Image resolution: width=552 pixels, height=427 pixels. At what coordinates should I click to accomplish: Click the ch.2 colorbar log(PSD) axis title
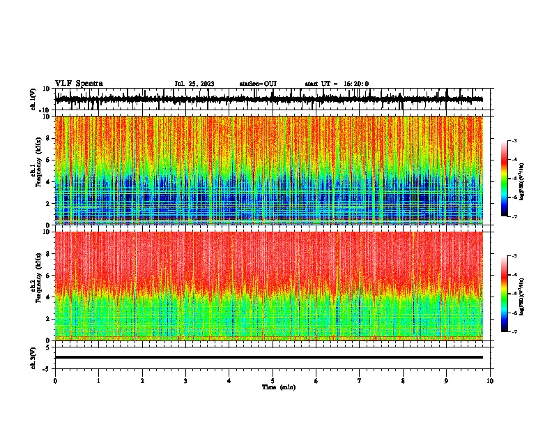click(x=522, y=297)
